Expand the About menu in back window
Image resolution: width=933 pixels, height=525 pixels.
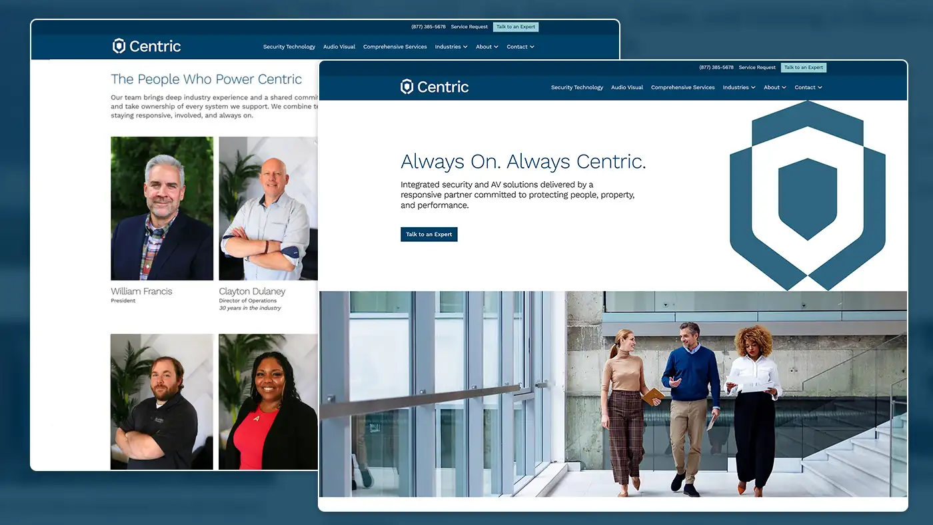(x=487, y=47)
